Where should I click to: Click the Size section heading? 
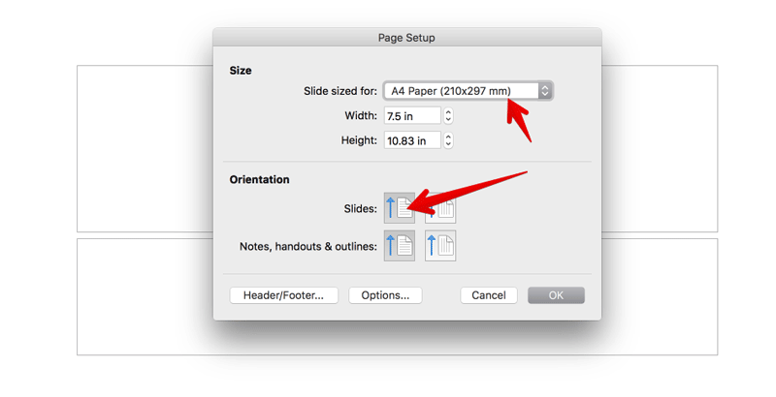pos(240,71)
